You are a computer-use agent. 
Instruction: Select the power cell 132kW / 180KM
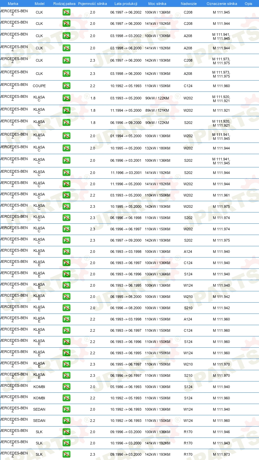[x=157, y=148]
